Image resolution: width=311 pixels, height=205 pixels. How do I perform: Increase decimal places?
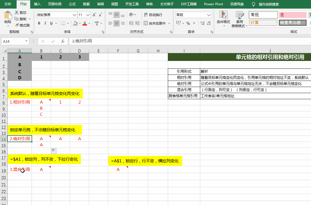[202, 23]
